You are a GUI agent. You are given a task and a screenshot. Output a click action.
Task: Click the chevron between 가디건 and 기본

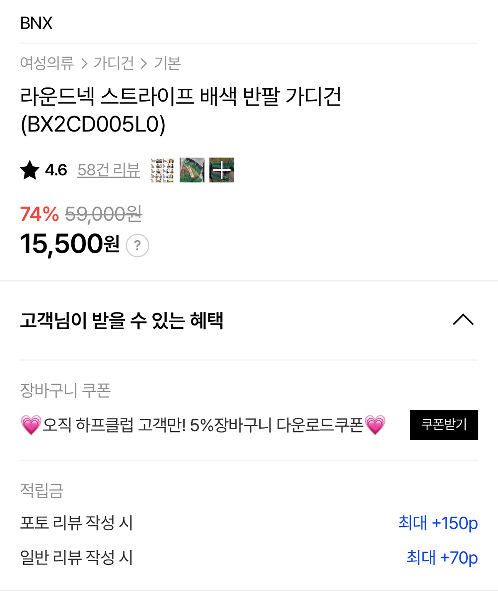(144, 63)
